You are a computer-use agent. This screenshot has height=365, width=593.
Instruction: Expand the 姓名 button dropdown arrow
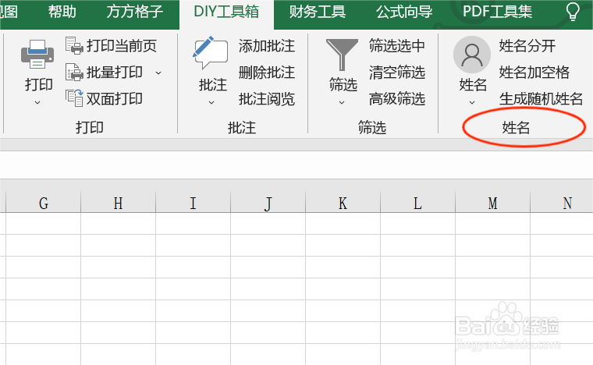pyautogui.click(x=472, y=102)
